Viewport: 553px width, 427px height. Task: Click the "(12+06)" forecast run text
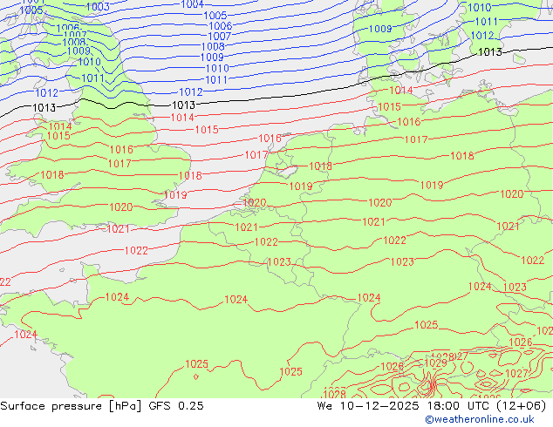point(521,406)
